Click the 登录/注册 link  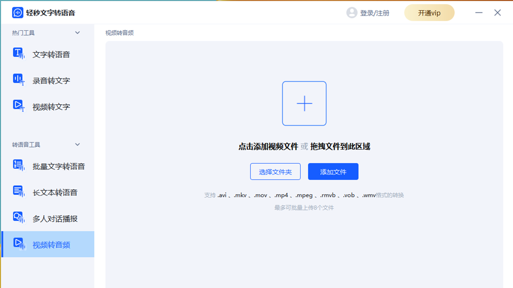[x=374, y=12]
